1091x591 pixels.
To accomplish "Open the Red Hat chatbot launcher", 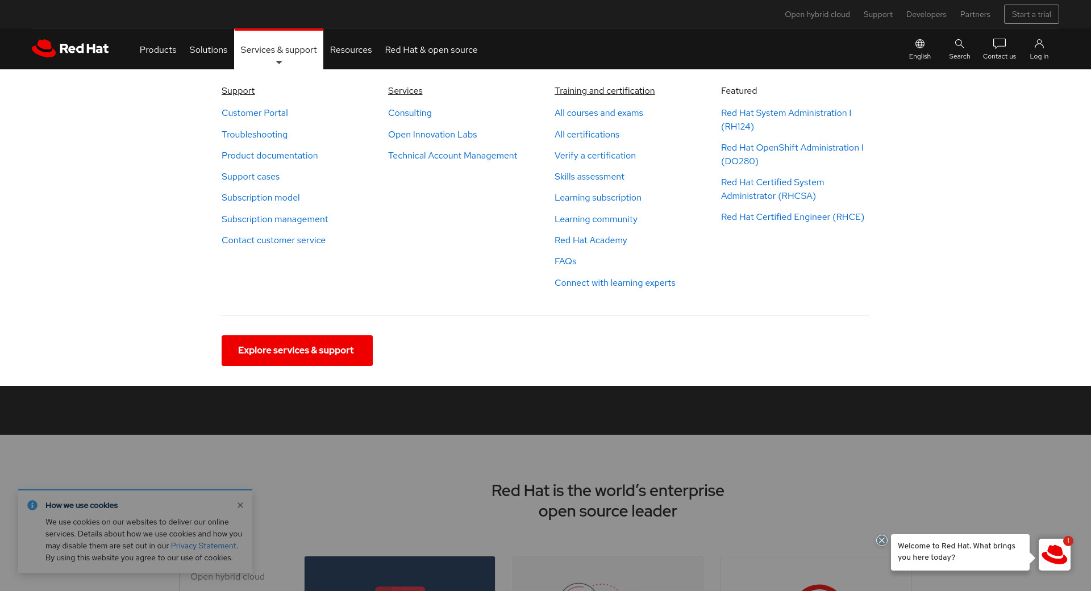I will click(x=1054, y=554).
